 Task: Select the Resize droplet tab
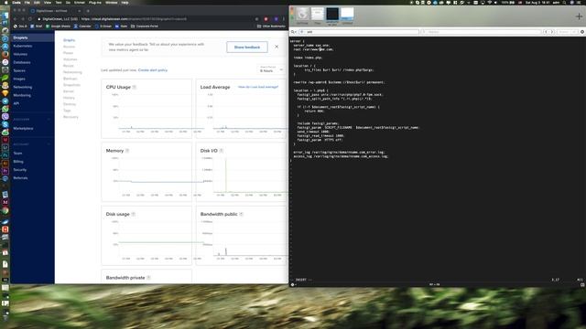pos(69,66)
